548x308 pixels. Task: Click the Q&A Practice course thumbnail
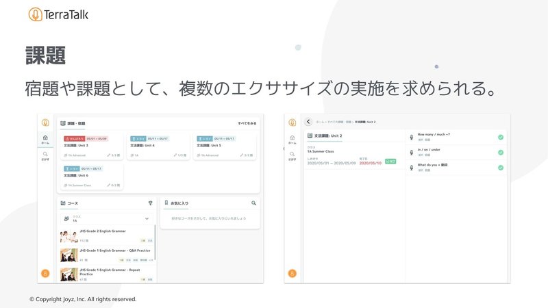pos(69,255)
